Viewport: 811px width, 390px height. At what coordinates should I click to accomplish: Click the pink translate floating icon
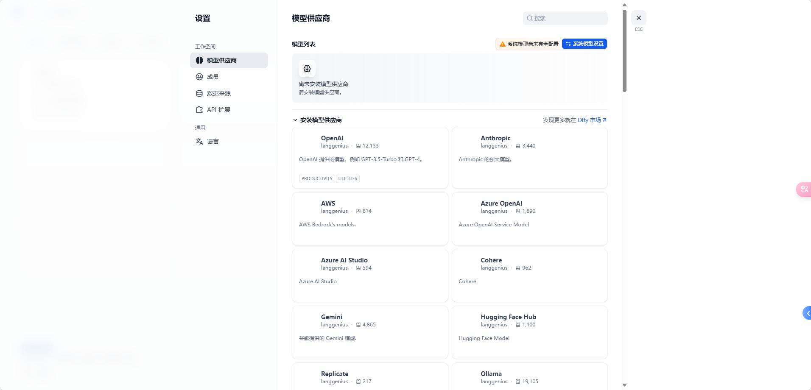(x=804, y=189)
